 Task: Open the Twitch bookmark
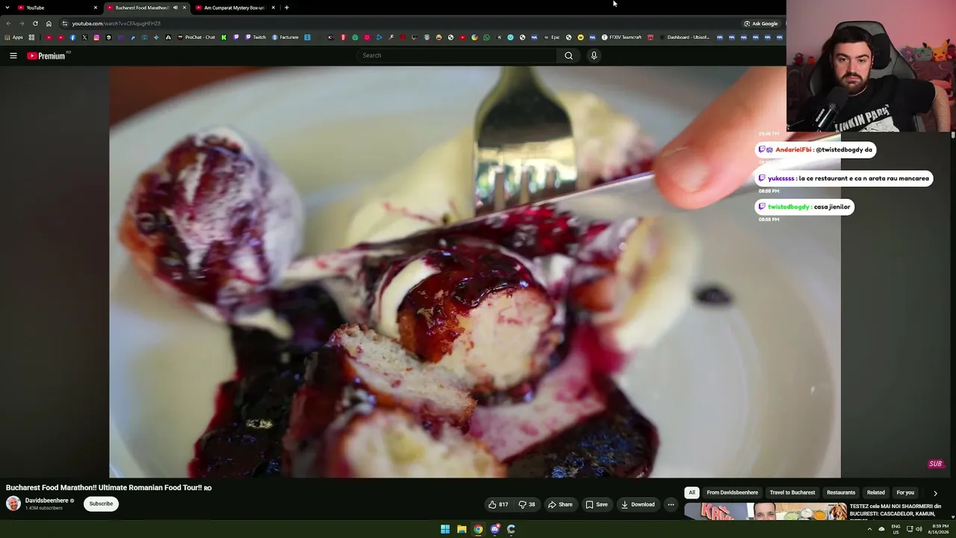pyautogui.click(x=255, y=37)
